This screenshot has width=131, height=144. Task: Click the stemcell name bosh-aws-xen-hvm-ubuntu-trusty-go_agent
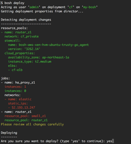[x=54, y=45]
